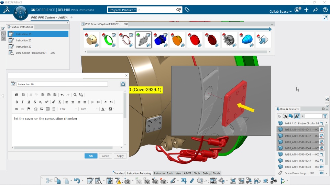Image resolution: width=330 pixels, height=185 pixels.
Task: Select Data Collect Plan00000001 entry
Action: point(38,53)
